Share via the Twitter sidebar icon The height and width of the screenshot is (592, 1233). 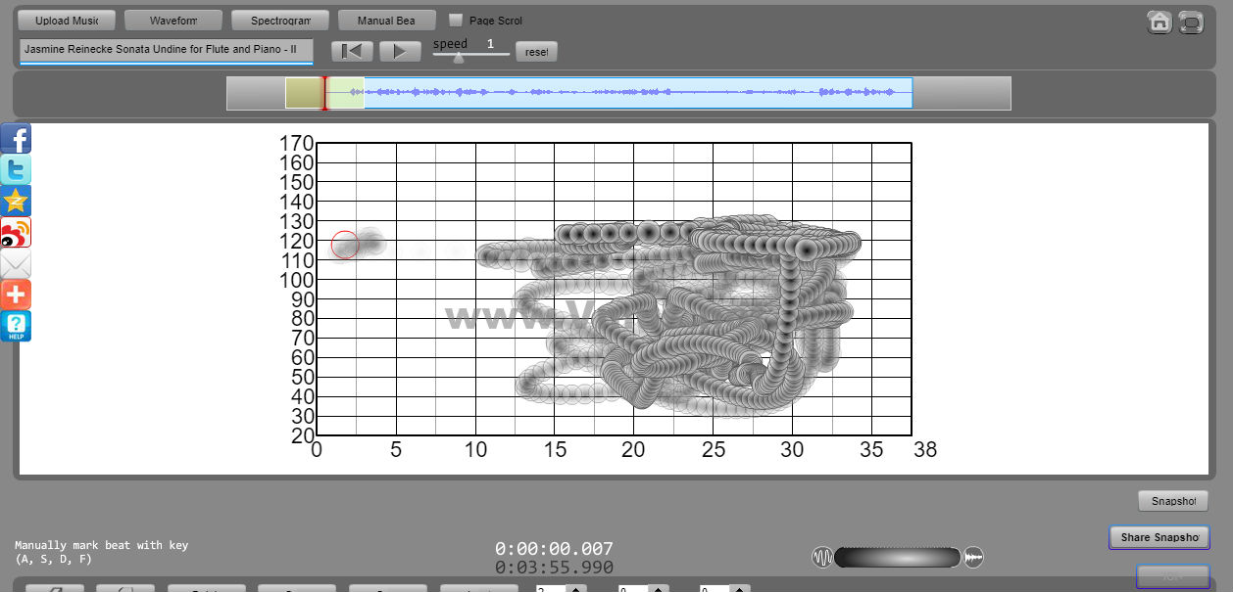pyautogui.click(x=16, y=170)
